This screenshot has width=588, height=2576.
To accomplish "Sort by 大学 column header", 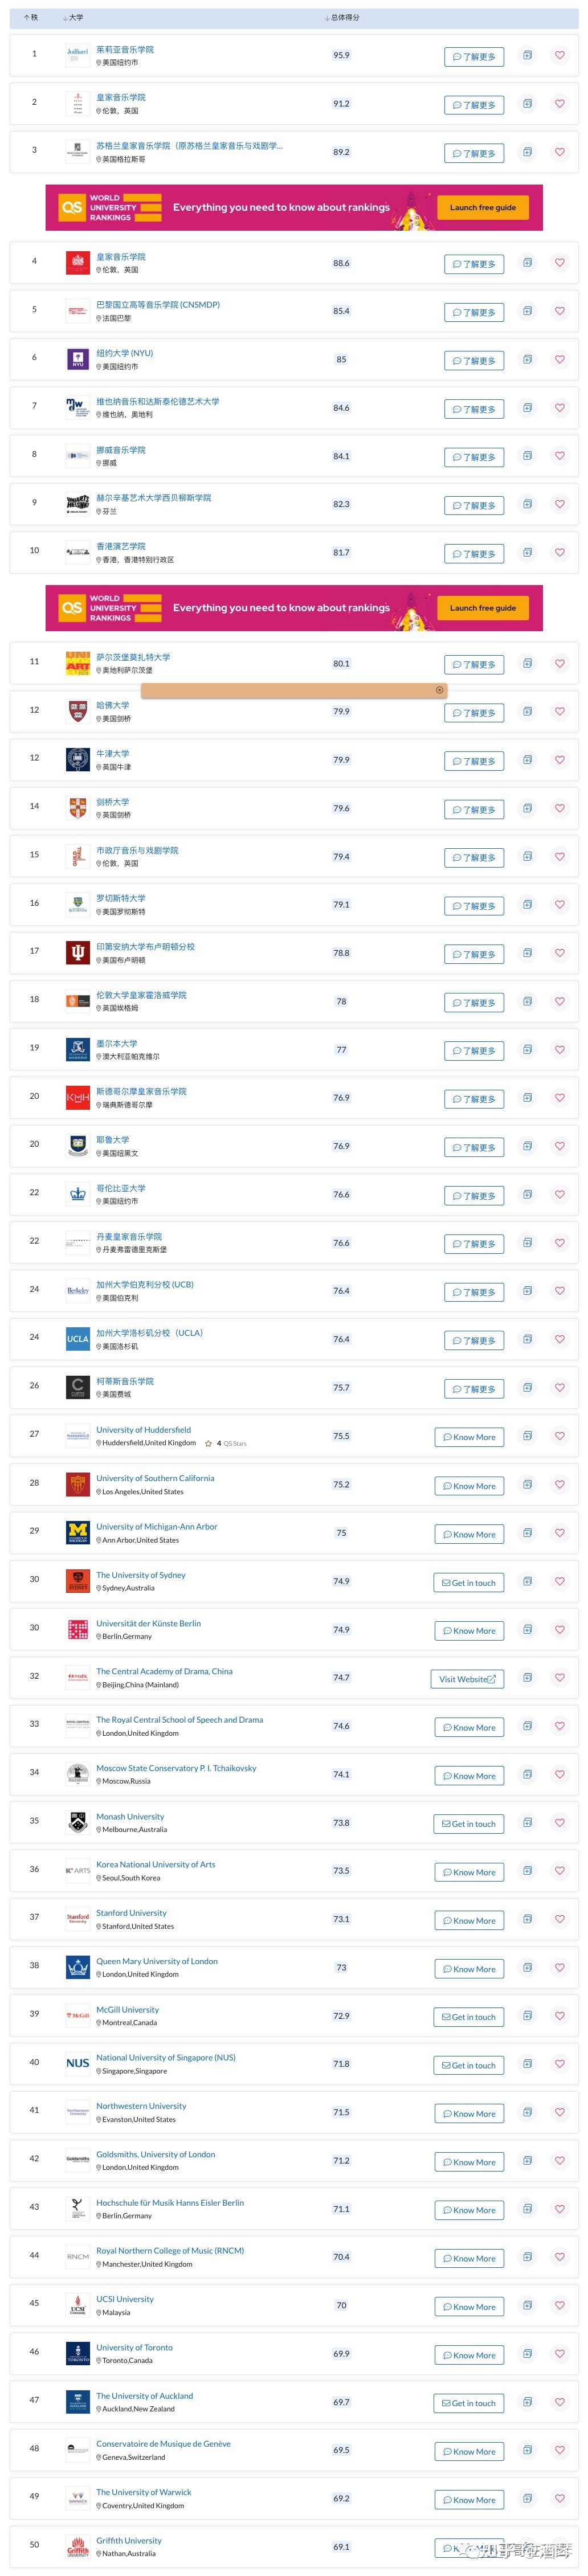I will [73, 17].
